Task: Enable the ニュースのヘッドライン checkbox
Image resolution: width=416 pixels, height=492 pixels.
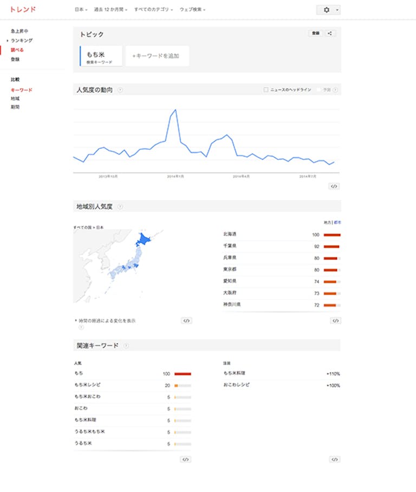Action: tap(266, 90)
